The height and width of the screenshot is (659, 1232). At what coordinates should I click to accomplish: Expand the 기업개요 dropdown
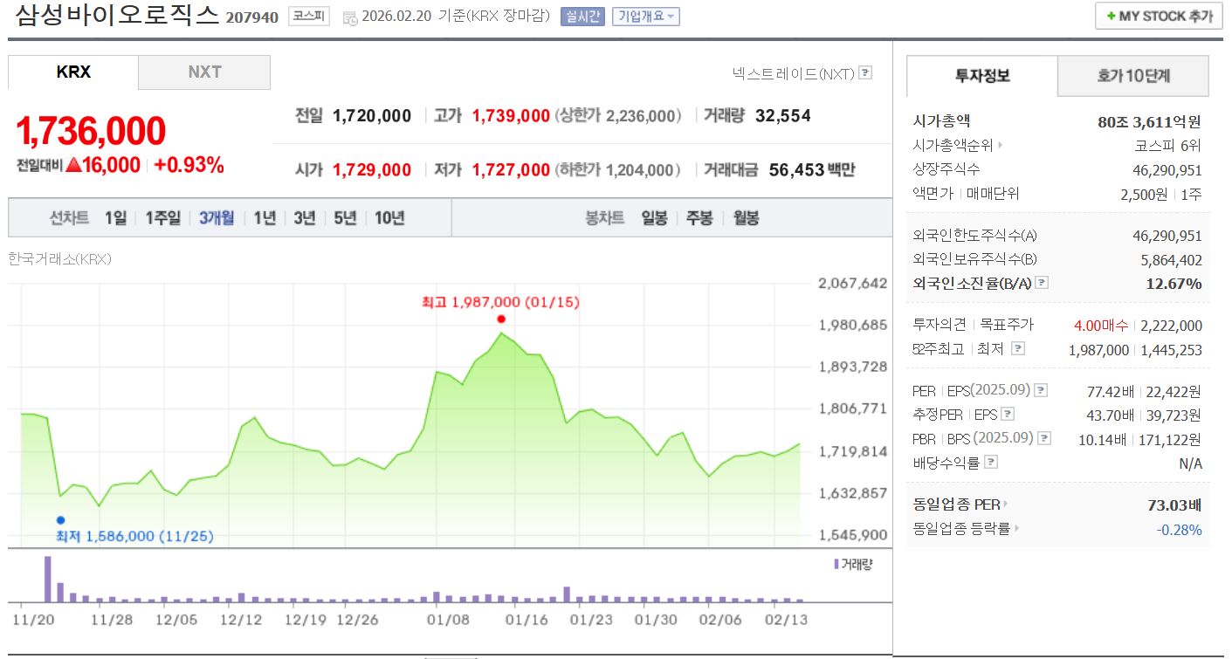click(x=646, y=16)
